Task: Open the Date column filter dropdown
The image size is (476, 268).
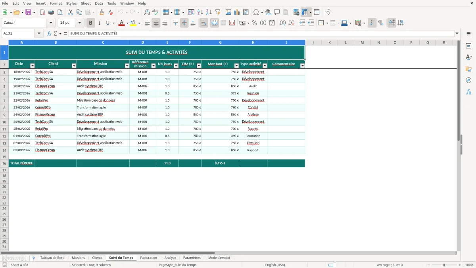Action: click(33, 66)
